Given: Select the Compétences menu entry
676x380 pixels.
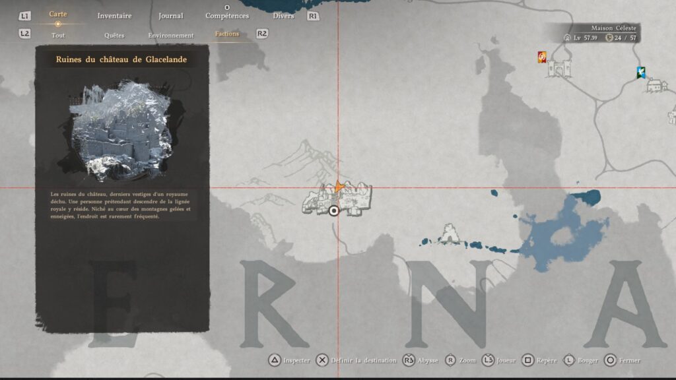Looking at the screenshot, I should click(x=227, y=15).
